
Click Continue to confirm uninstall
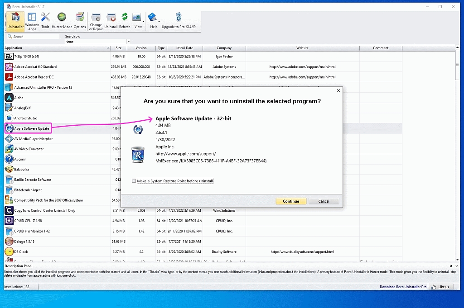[x=291, y=201]
